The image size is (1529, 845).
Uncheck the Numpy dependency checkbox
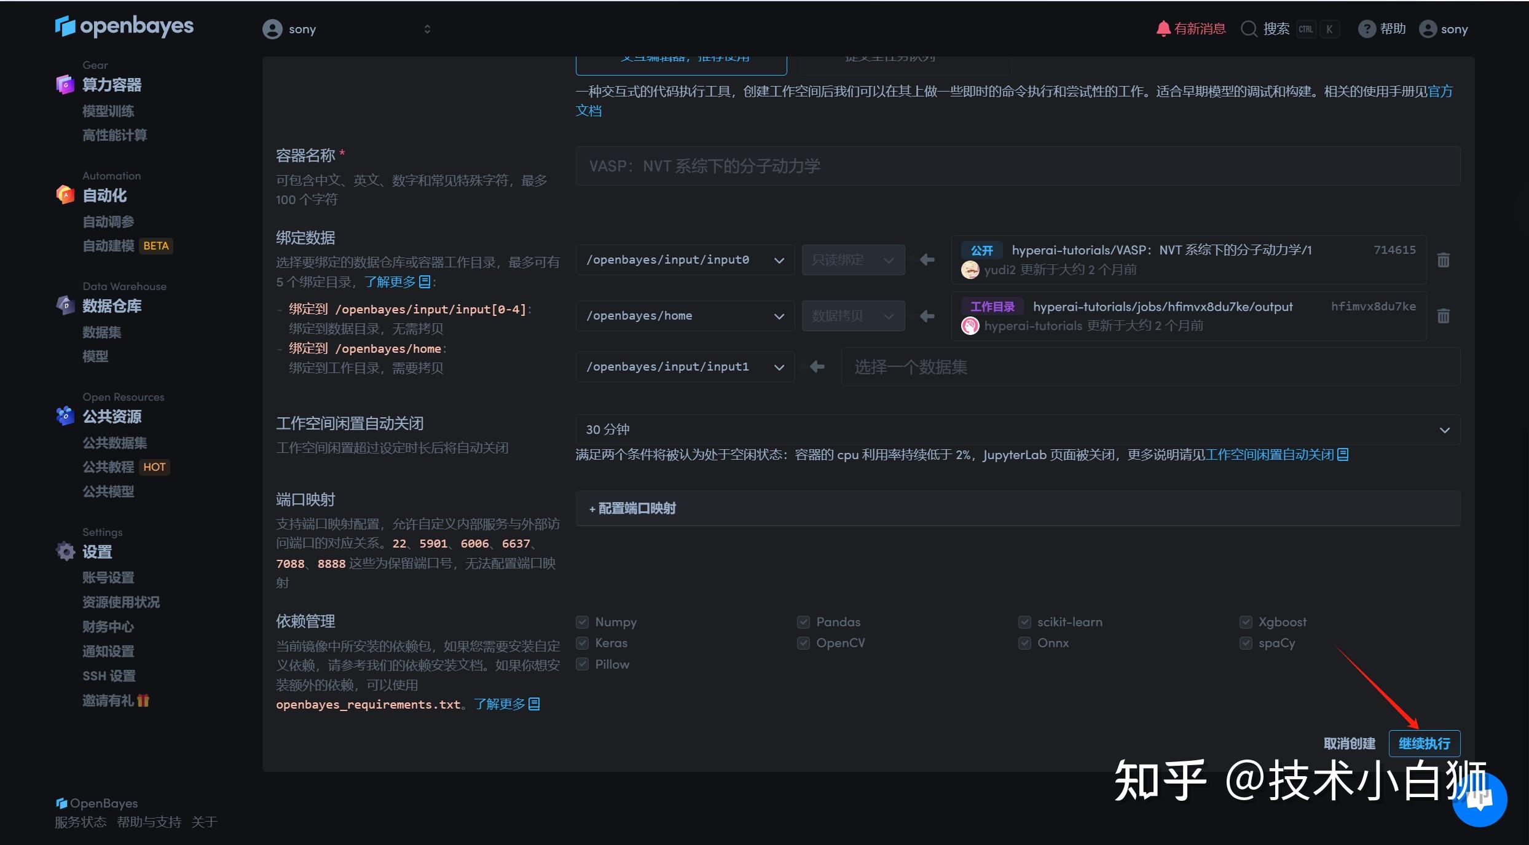(x=581, y=622)
